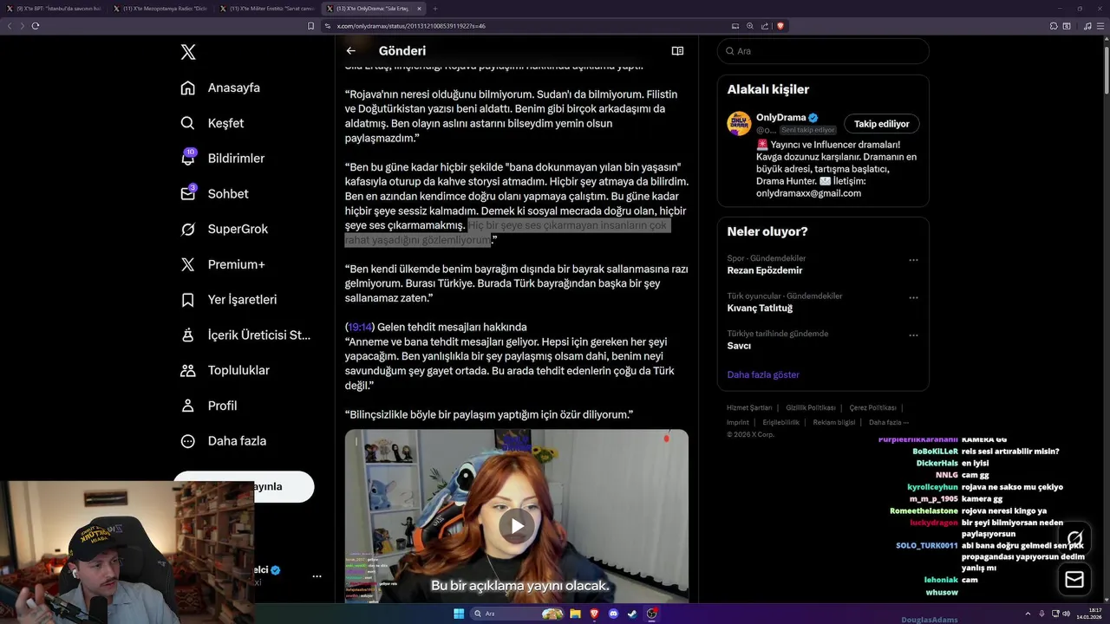The height and width of the screenshot is (624, 1110).
Task: Expand Daha fazla menu in sidebar
Action: click(223, 441)
